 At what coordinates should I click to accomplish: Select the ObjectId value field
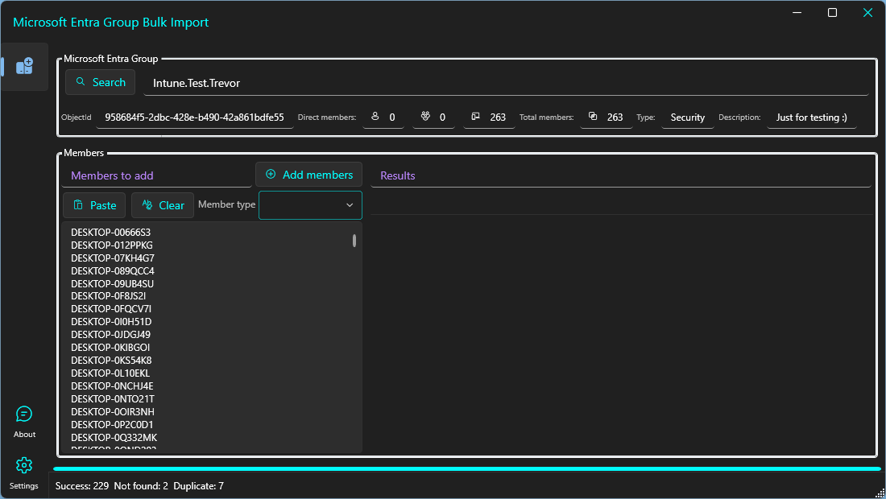click(x=194, y=118)
